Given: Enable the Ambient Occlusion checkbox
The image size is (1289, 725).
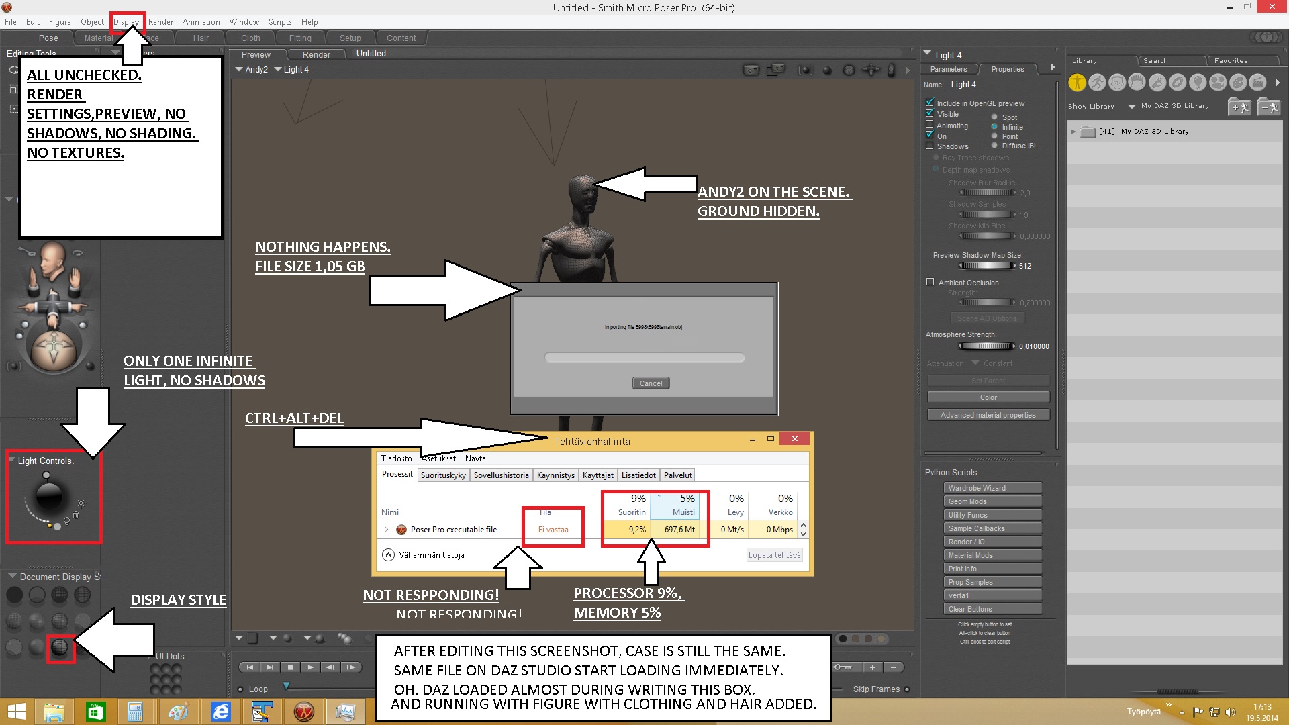Looking at the screenshot, I should coord(930,283).
